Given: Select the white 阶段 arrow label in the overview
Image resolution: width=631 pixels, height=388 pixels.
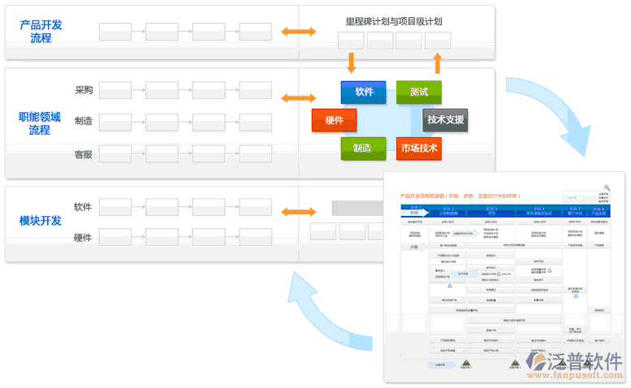Looking at the screenshot, I should tap(414, 213).
